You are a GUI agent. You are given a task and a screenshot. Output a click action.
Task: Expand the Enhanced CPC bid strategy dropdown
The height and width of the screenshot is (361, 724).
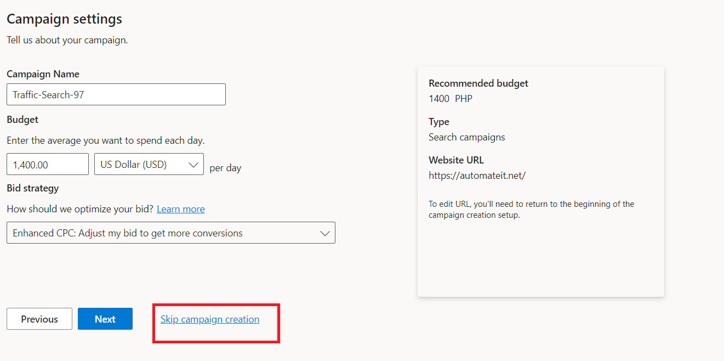pyautogui.click(x=170, y=233)
